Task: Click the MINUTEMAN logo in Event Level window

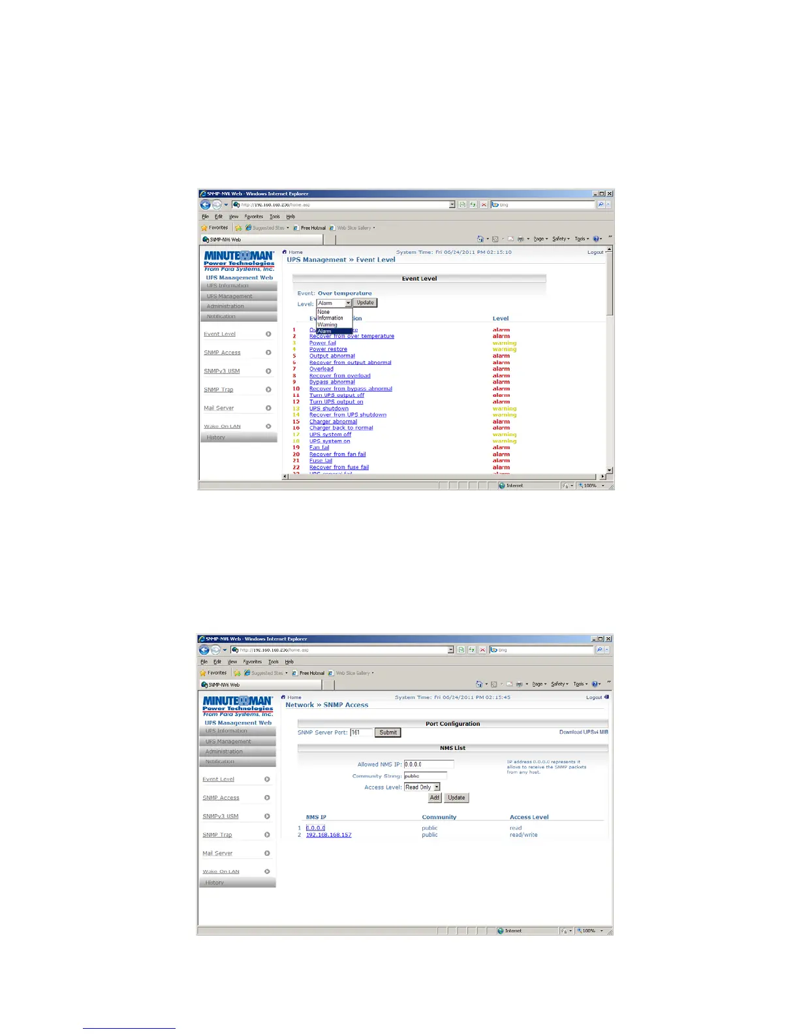Action: point(239,261)
